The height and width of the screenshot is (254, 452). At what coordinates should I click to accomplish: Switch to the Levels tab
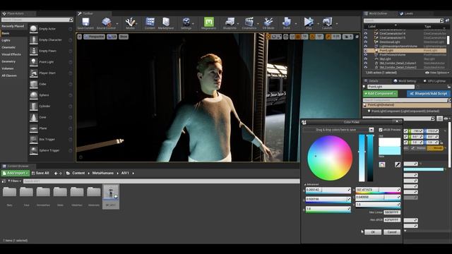(407, 13)
